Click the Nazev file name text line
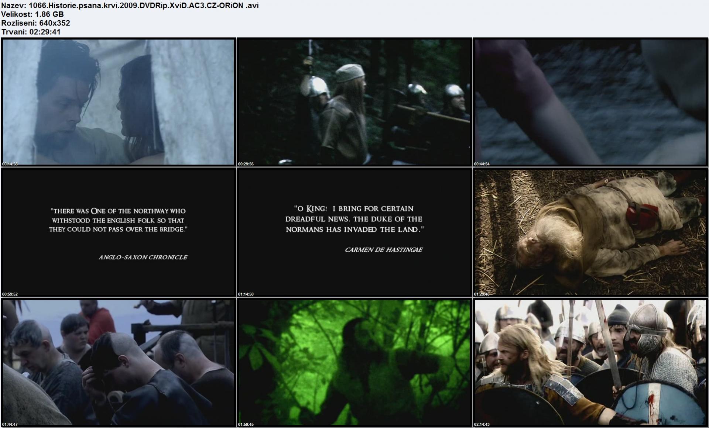The image size is (709, 428). (x=130, y=6)
